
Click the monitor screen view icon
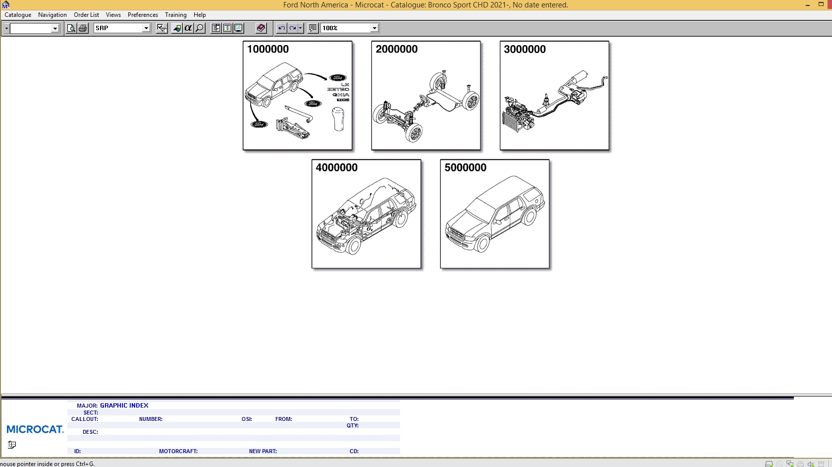(x=239, y=28)
